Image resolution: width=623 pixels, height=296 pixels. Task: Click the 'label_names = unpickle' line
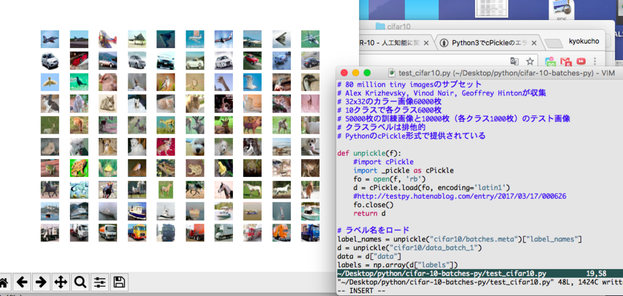tap(459, 239)
